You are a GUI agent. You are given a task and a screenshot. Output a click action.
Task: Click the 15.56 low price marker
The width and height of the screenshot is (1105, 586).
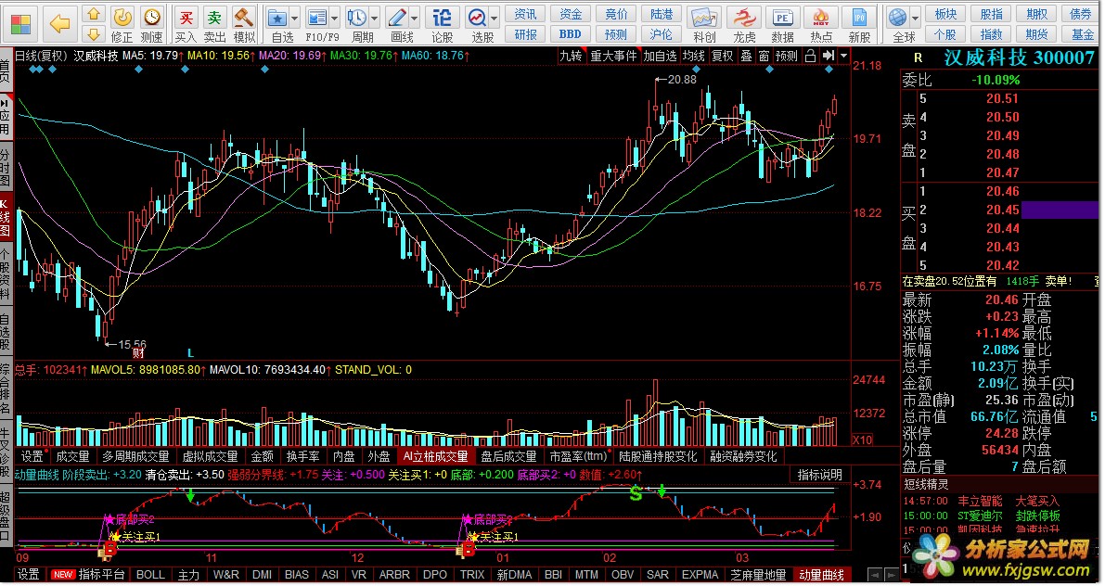(132, 344)
